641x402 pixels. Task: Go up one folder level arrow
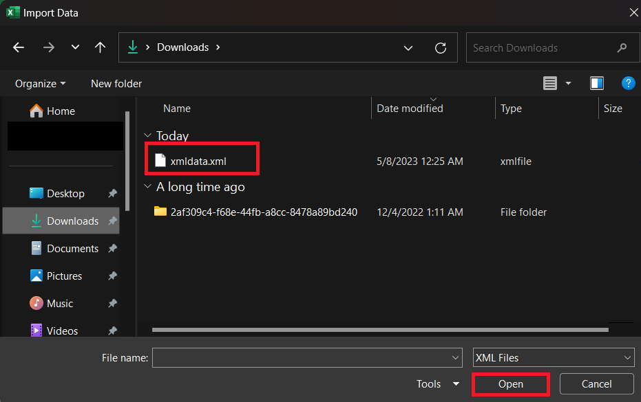(x=100, y=47)
